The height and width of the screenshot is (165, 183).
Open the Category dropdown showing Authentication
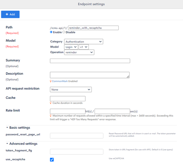[x=84, y=41]
